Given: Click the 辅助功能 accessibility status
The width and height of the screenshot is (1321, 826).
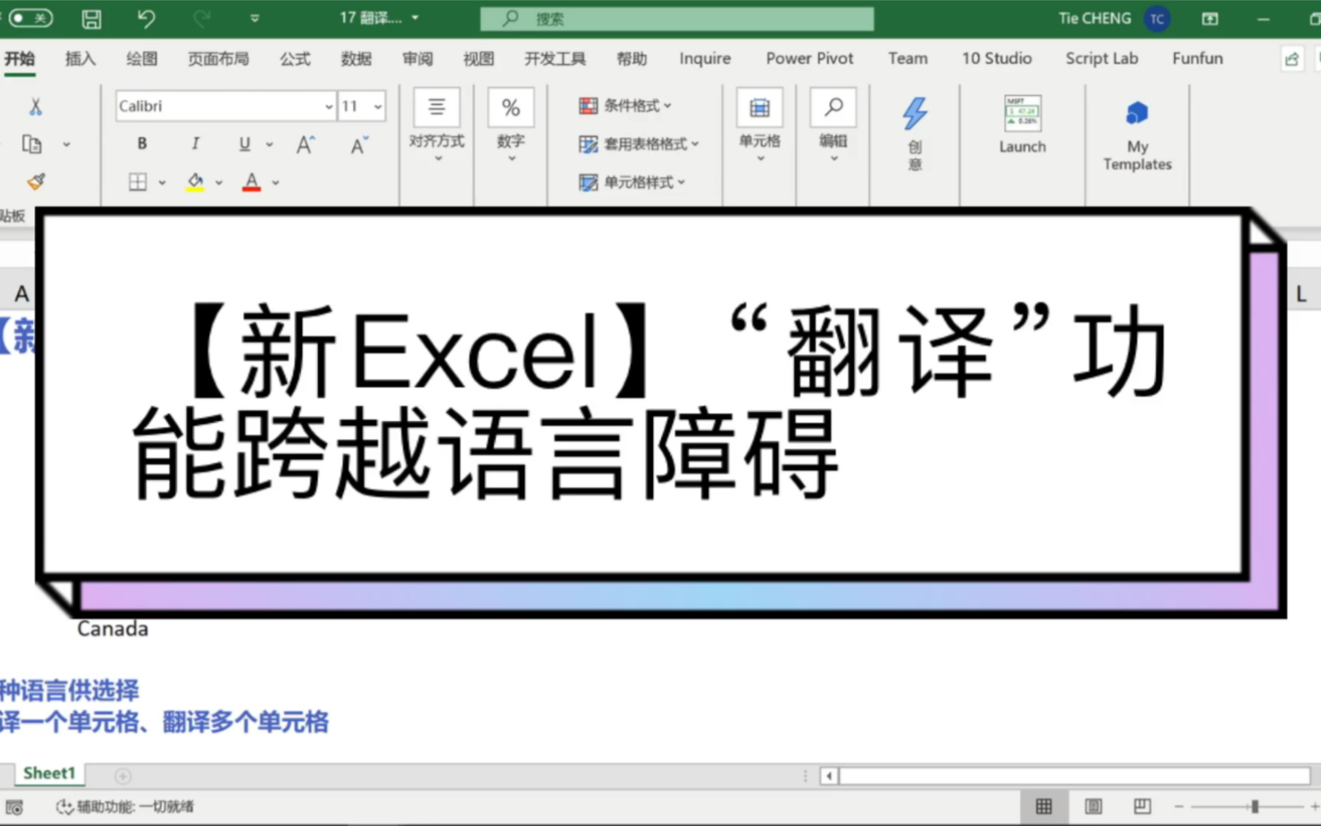Looking at the screenshot, I should (x=125, y=807).
